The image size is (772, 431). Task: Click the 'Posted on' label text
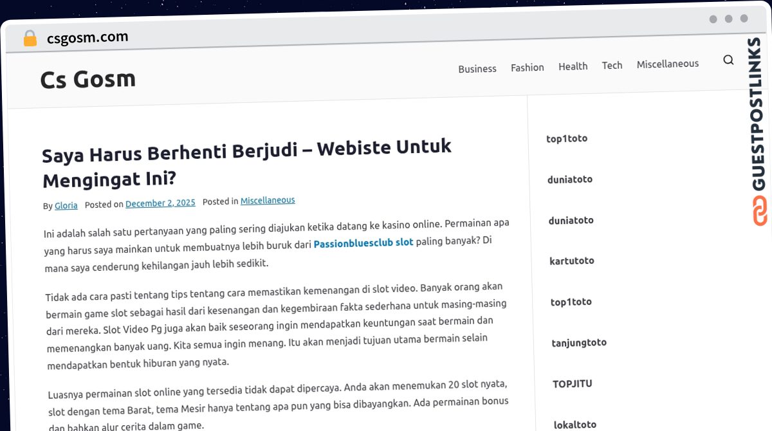(104, 205)
